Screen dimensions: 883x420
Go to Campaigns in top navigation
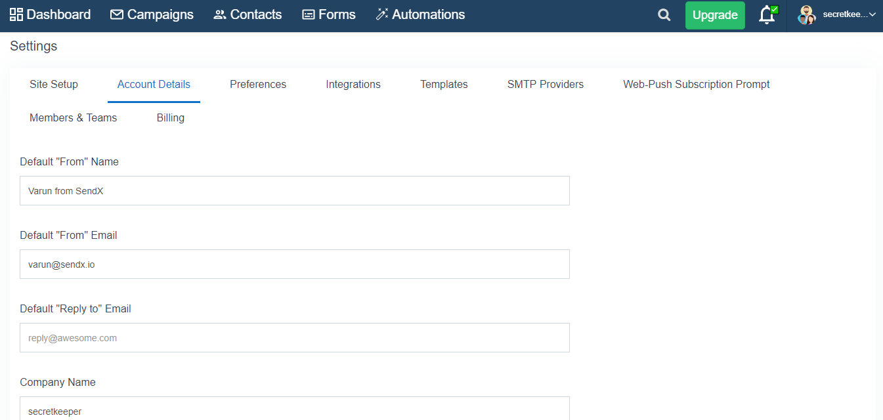coord(152,14)
